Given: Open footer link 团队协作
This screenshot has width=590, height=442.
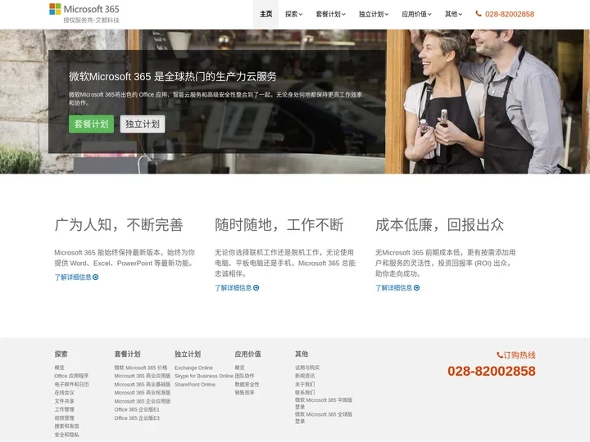Looking at the screenshot, I should coord(244,376).
